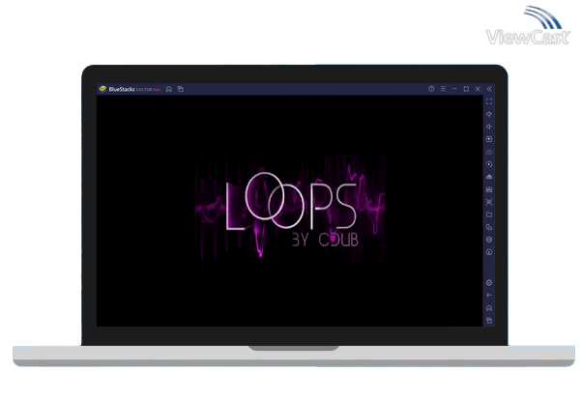
Task: Open the BlueStacks home tab icon
Action: [169, 89]
